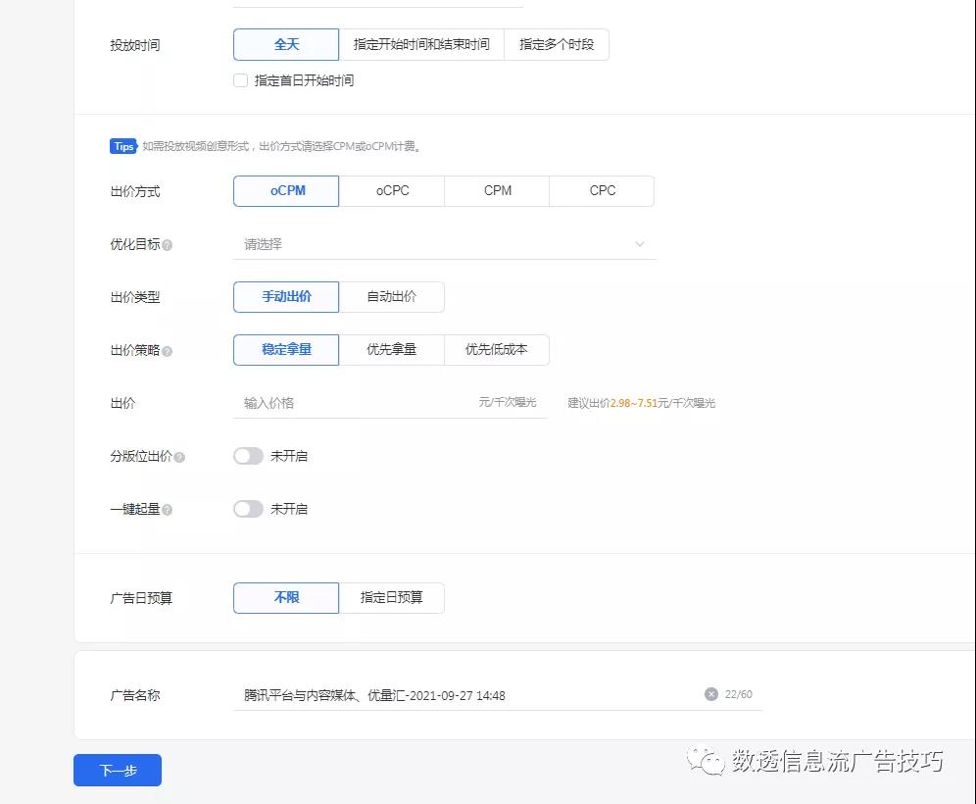Select 全天 delivery time option
Image resolution: width=976 pixels, height=804 pixels.
point(286,44)
